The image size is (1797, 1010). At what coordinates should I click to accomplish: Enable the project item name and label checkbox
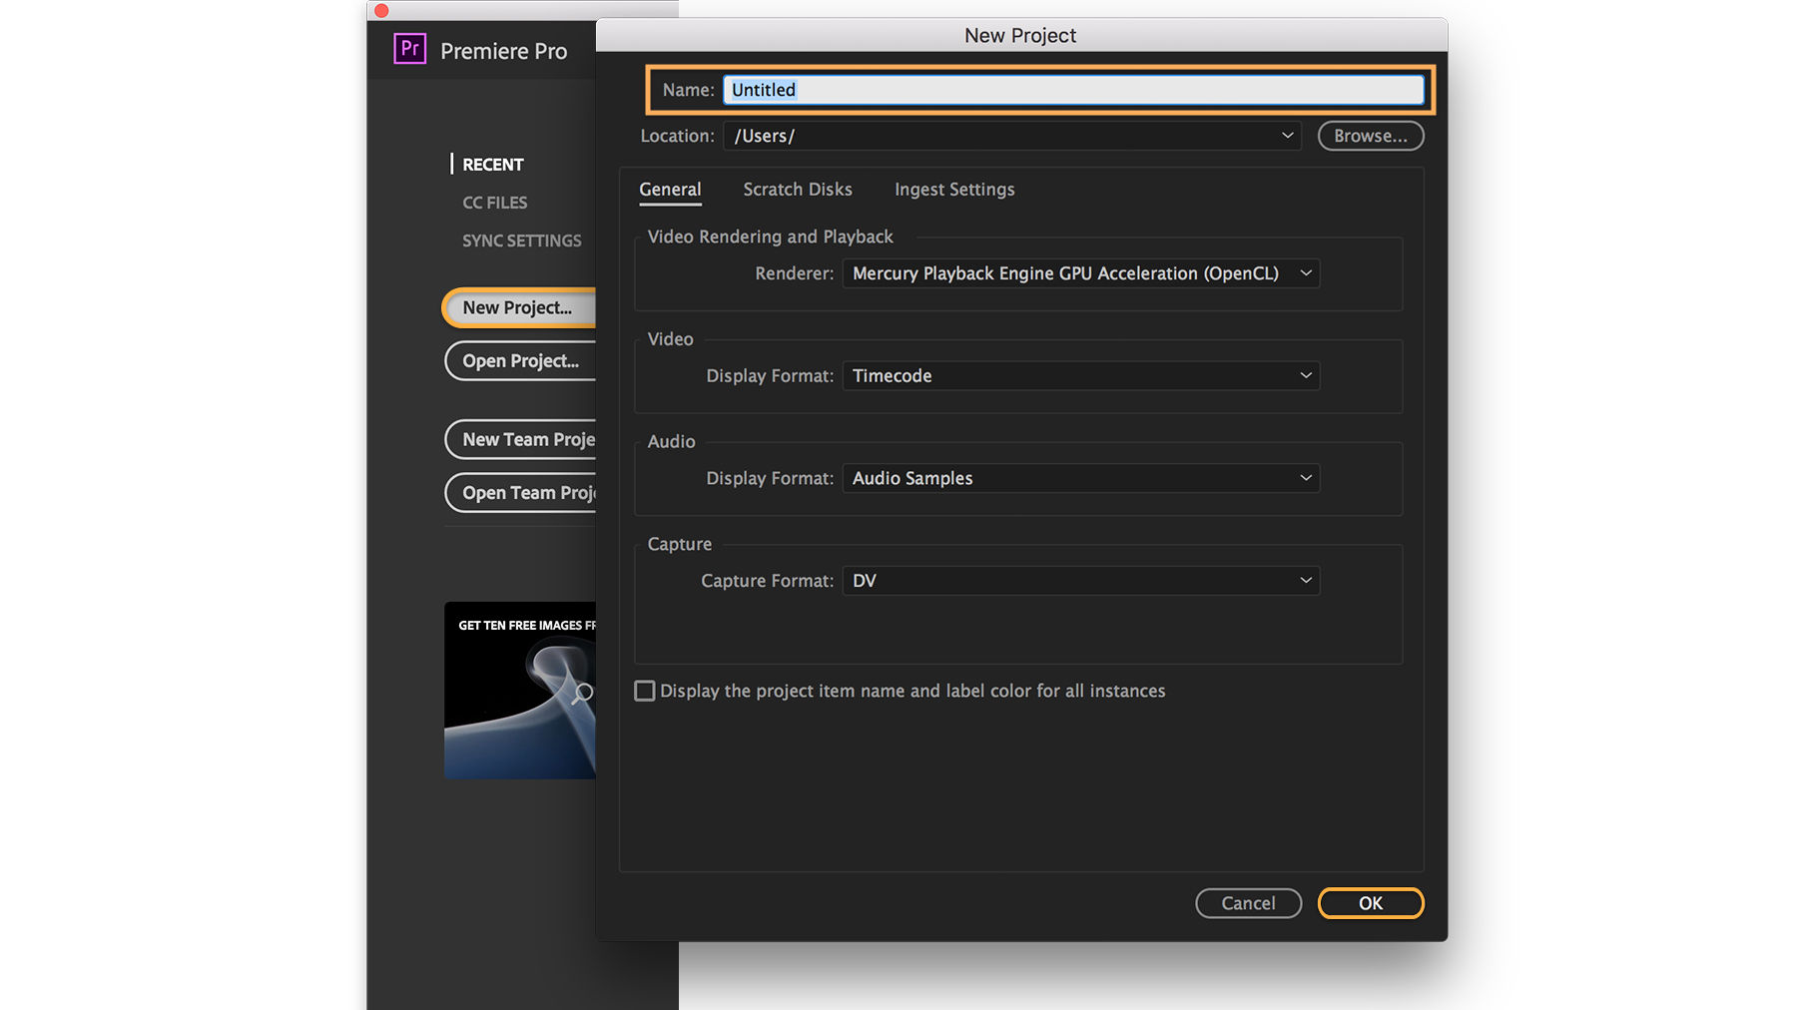(644, 691)
